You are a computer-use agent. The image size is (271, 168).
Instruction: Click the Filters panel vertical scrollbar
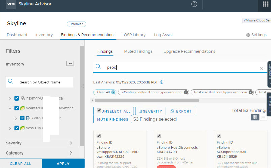[x=82, y=96]
